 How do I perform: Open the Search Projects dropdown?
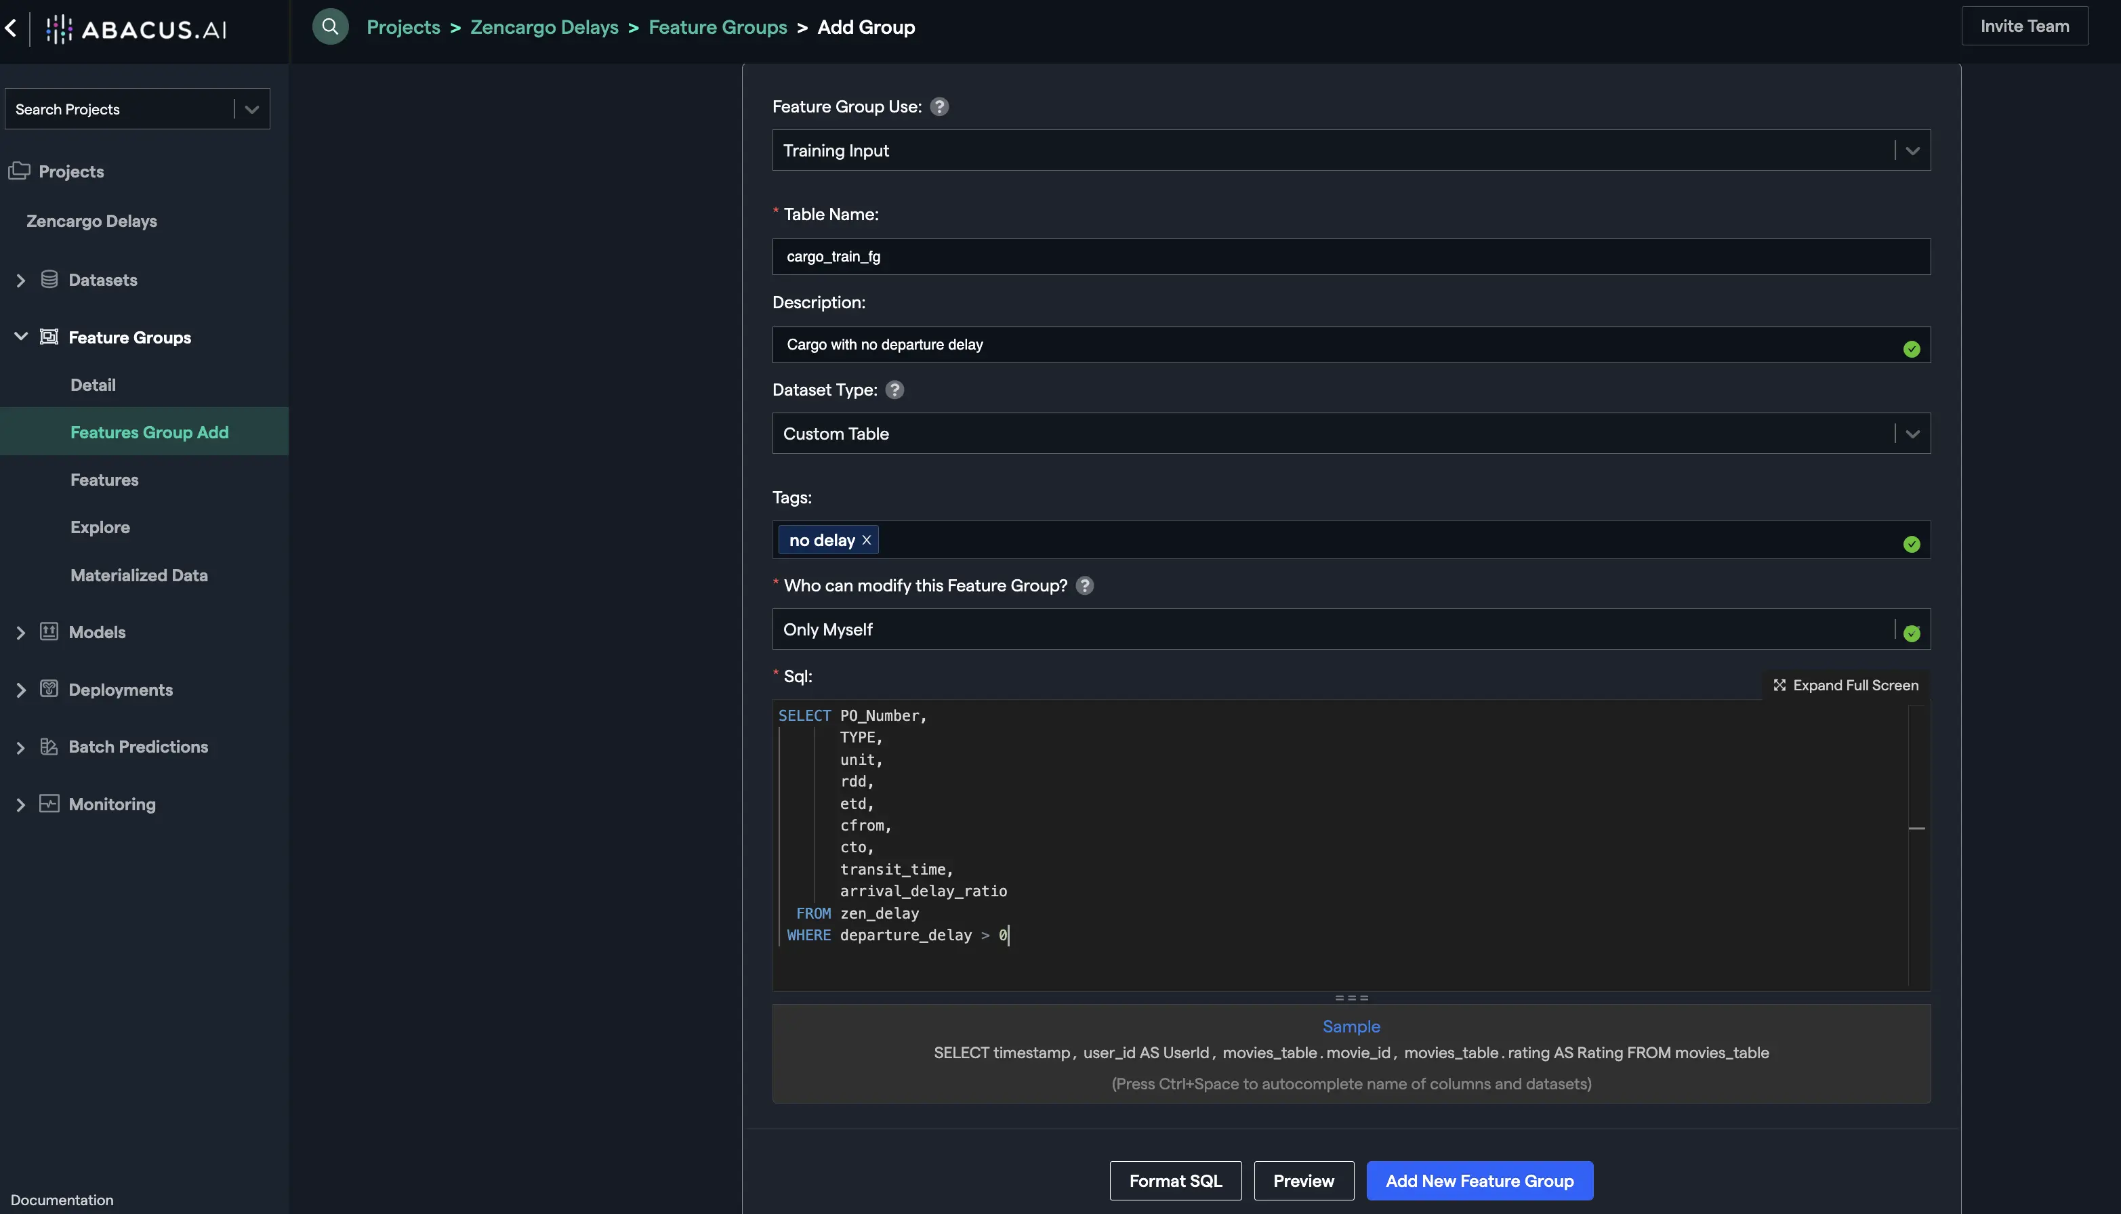138,109
